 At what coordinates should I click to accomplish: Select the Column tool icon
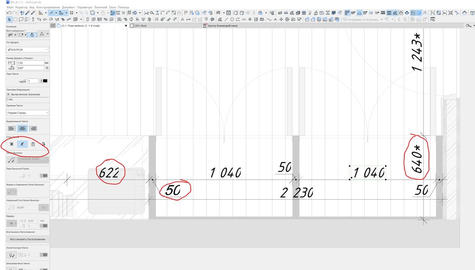(x=33, y=19)
